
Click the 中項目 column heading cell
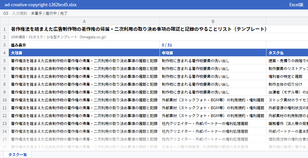213,53
